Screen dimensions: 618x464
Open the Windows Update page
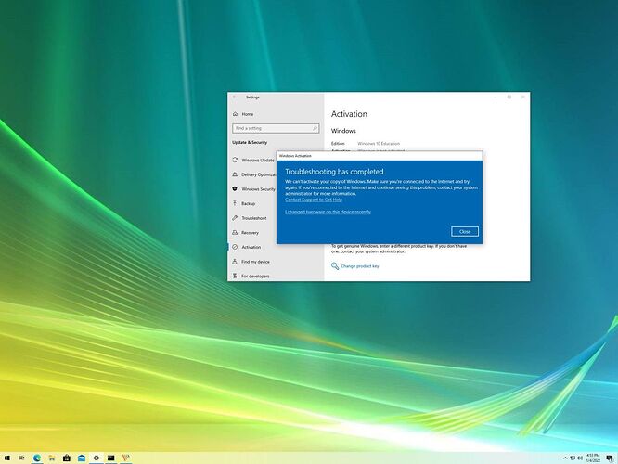tap(258, 160)
